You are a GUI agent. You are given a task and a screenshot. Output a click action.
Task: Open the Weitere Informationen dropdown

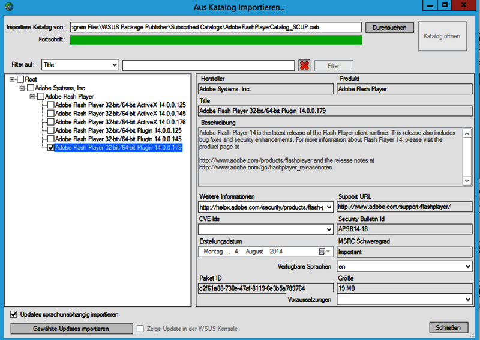point(329,207)
